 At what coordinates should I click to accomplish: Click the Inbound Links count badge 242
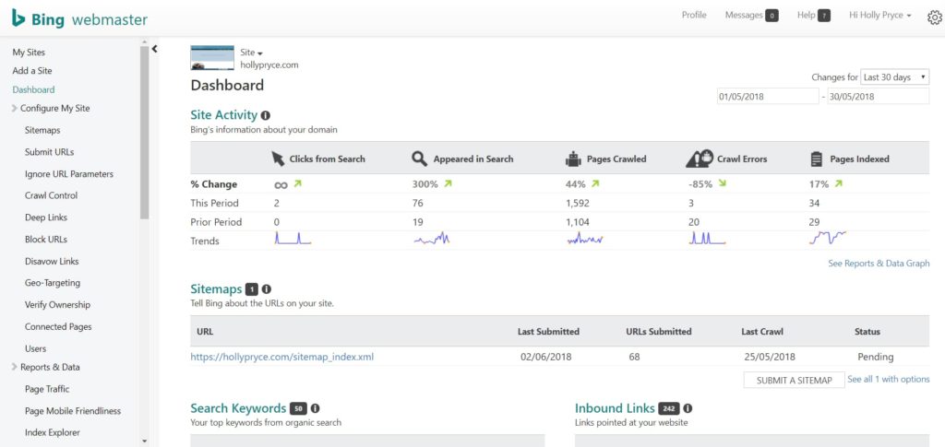pyautogui.click(x=669, y=408)
